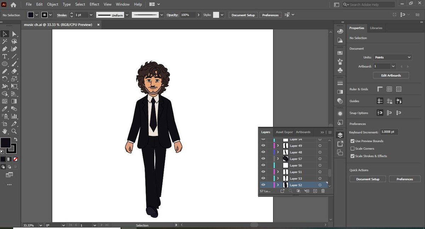The image size is (425, 229).
Task: Select the Ellipse tool
Action: (5, 64)
